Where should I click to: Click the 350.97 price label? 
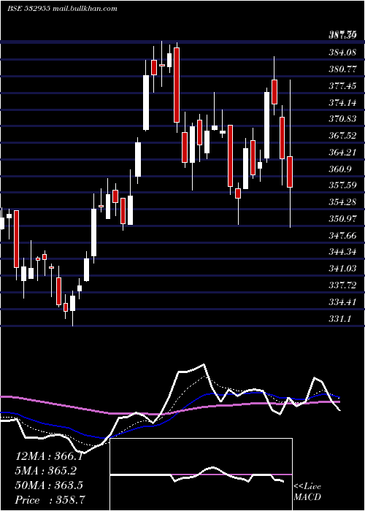pos(342,219)
